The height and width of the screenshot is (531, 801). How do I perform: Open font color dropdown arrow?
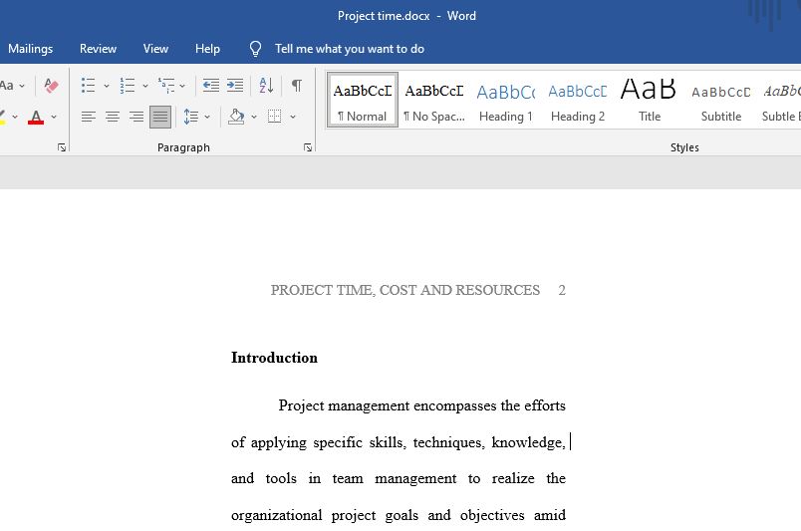54,117
